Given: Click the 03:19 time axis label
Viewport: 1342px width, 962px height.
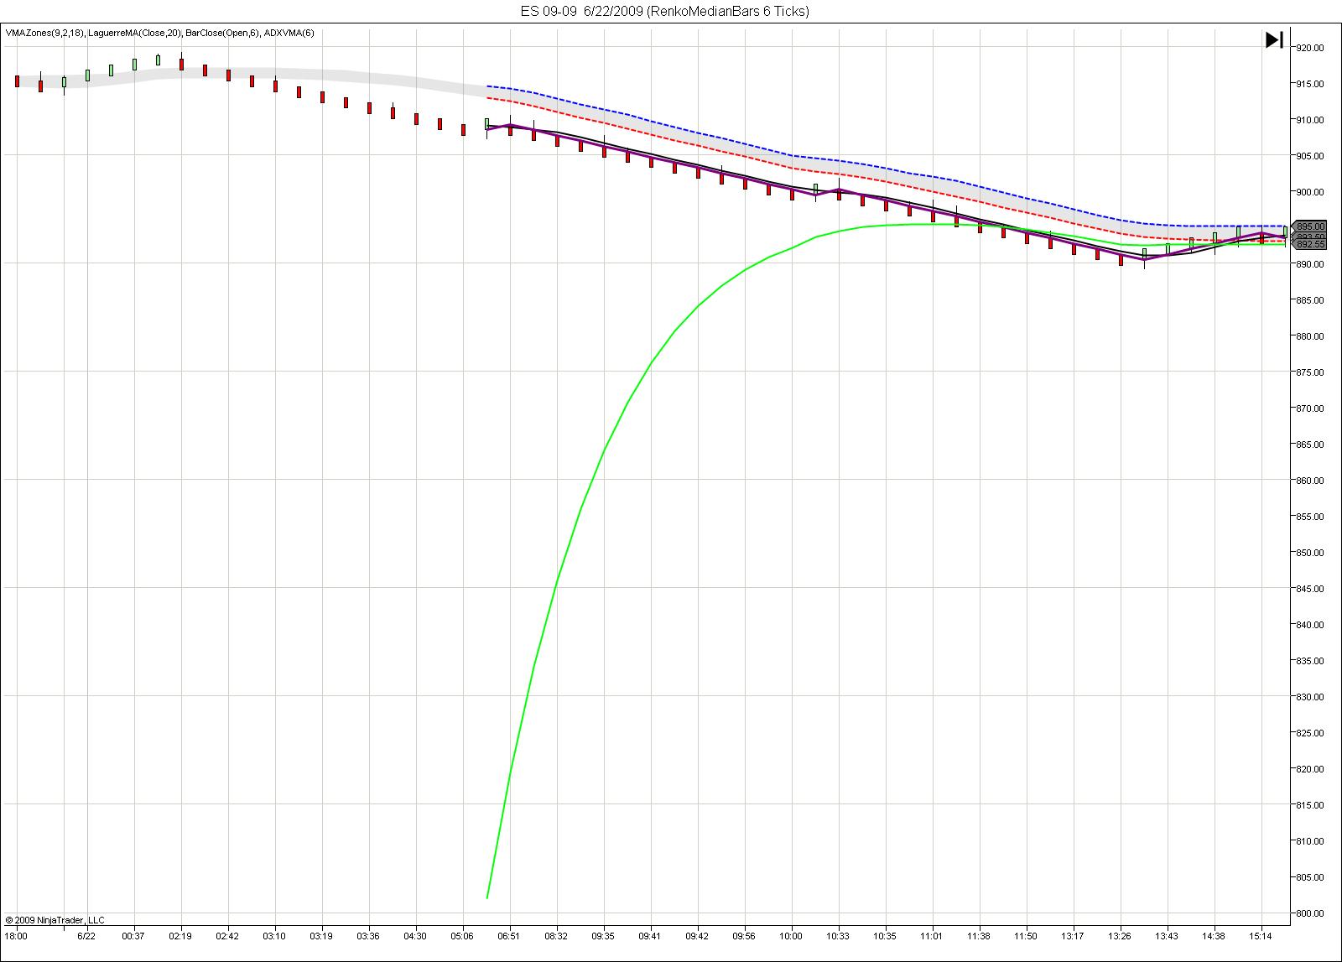Looking at the screenshot, I should pyautogui.click(x=321, y=936).
